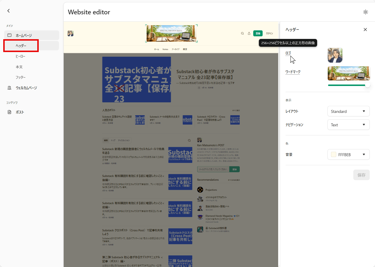This screenshot has height=267, width=375.
Task: Close the ヘッダー settings panel
Action: [x=365, y=30]
